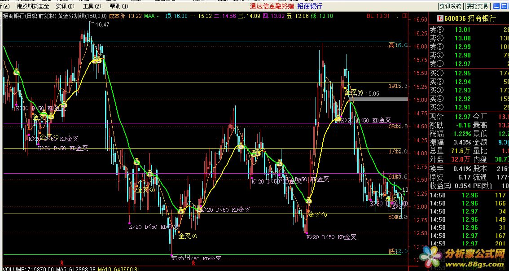The image size is (509, 271).
Task: Click the MA10: 643660.81 readout
Action: click(120, 269)
